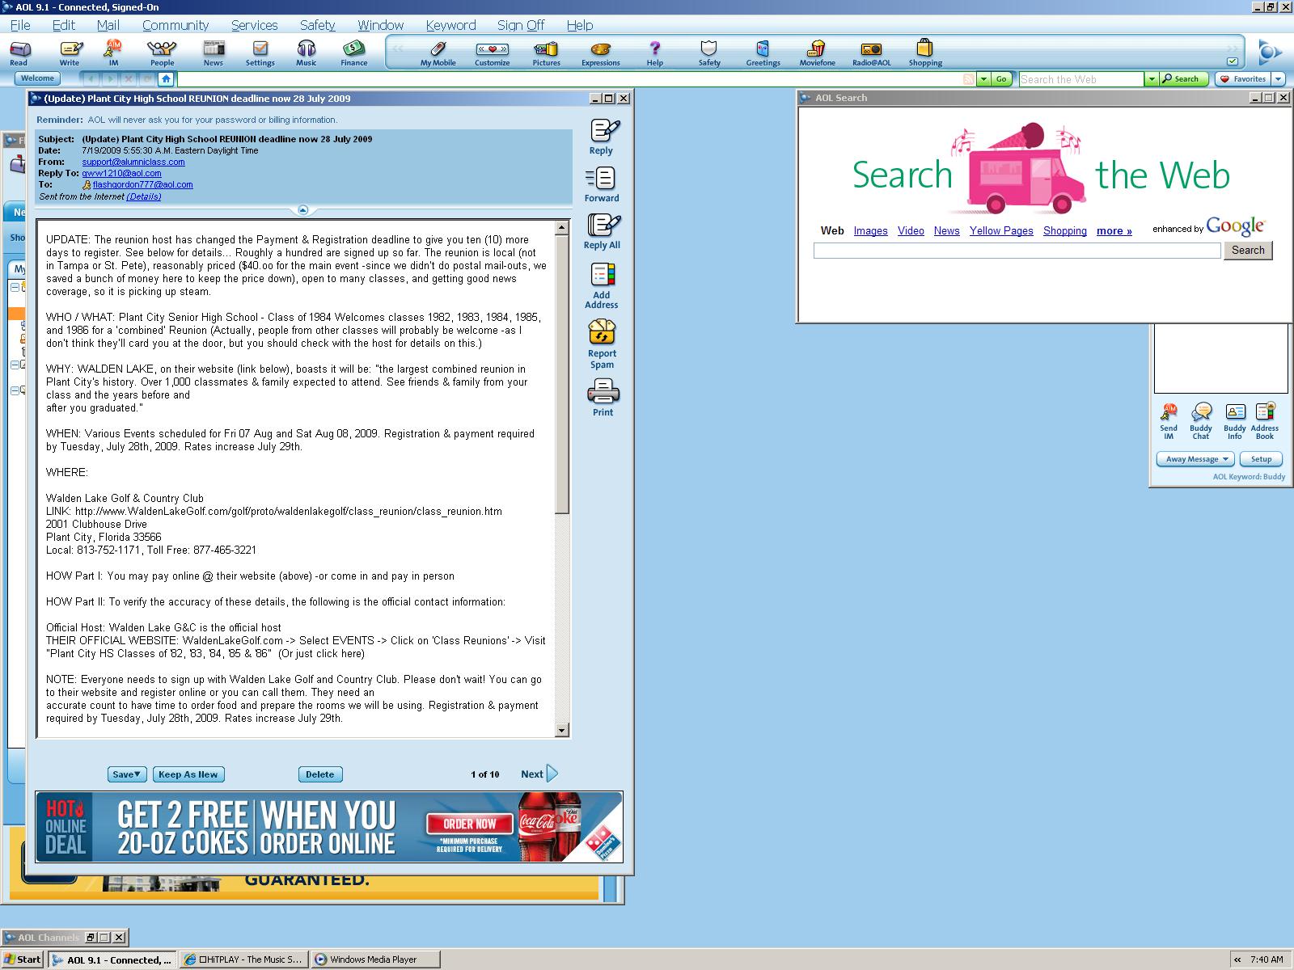Open the Read mail toolbar icon
The height and width of the screenshot is (970, 1294).
[x=19, y=53]
